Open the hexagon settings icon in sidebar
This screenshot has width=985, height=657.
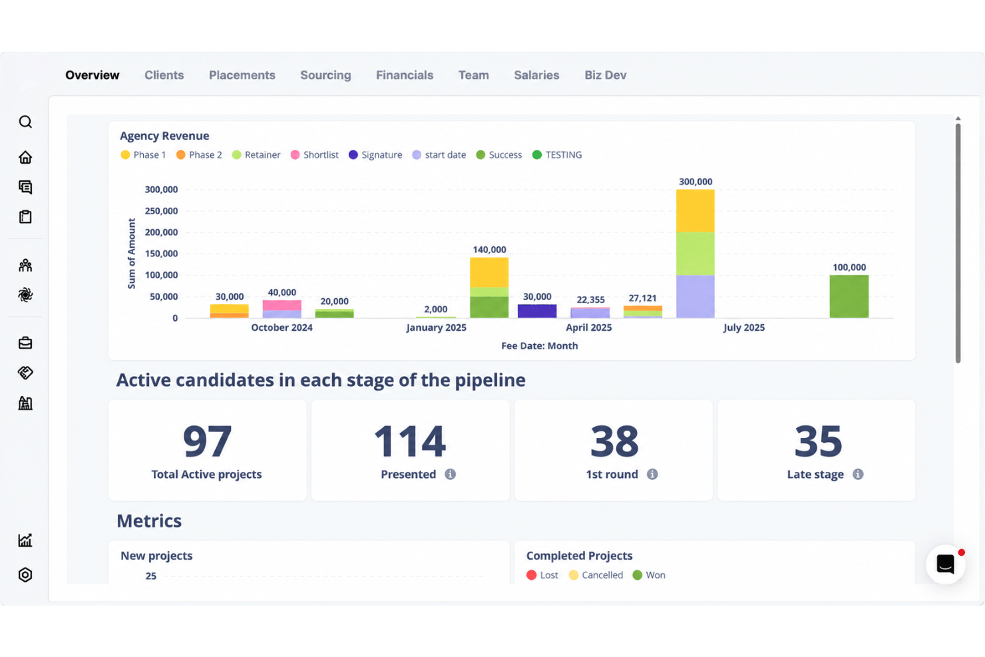pos(25,574)
